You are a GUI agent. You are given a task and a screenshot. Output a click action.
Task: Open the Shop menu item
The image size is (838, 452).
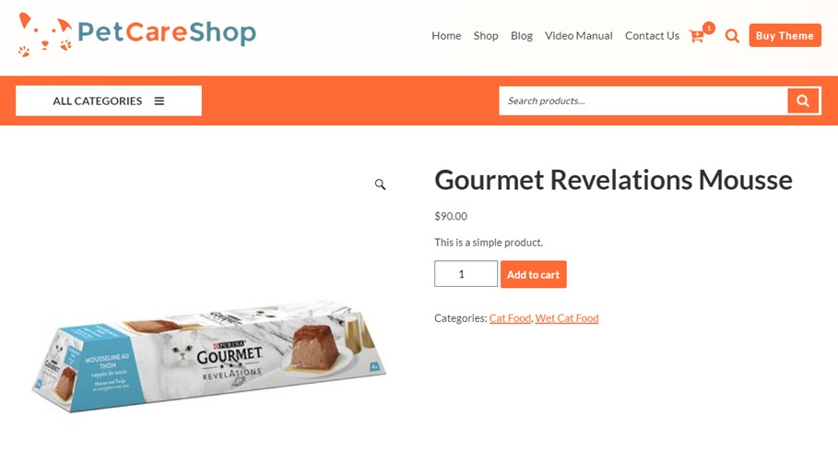(x=486, y=36)
